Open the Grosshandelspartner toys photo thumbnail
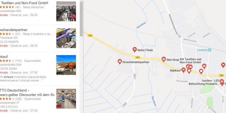 coord(66,38)
